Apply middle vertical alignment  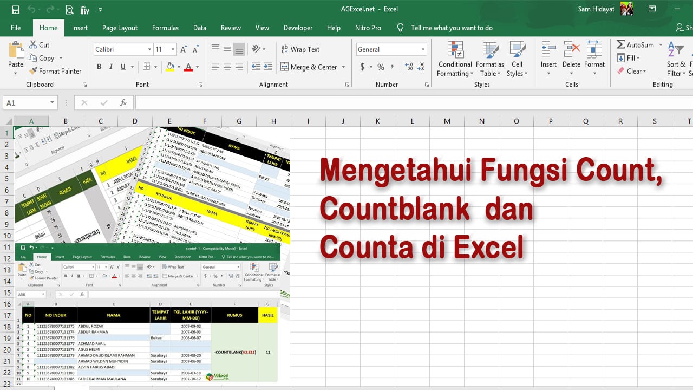(x=227, y=49)
